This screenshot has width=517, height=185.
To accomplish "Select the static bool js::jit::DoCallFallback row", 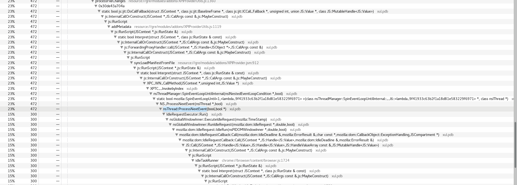I will 257,11.
